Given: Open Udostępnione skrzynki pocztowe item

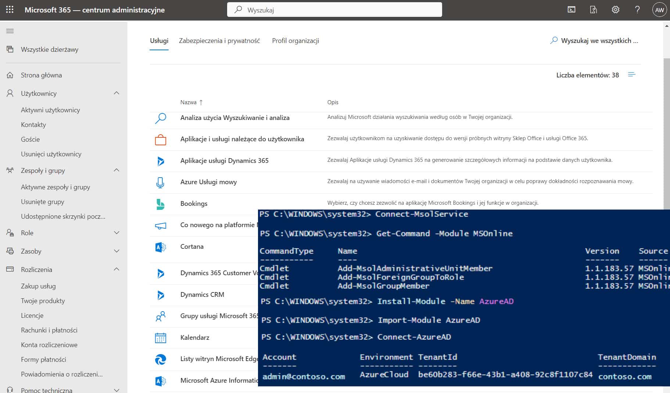Looking at the screenshot, I should [x=63, y=216].
